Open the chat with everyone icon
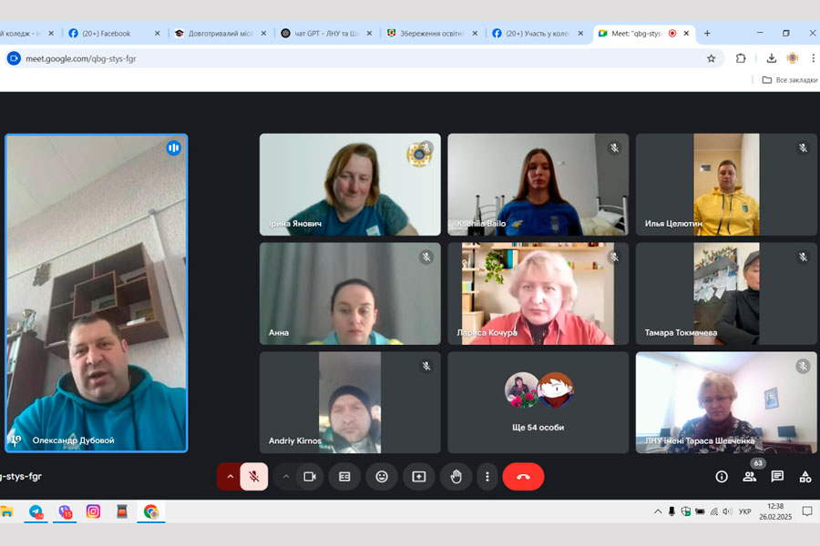Screen dimensions: 820x546 (778, 477)
